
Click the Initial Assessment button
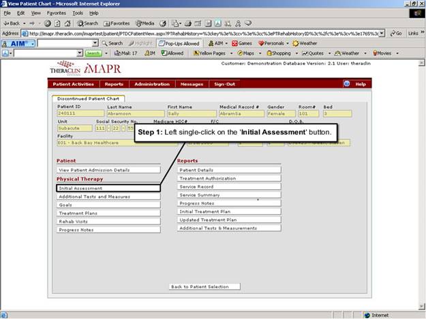108,188
